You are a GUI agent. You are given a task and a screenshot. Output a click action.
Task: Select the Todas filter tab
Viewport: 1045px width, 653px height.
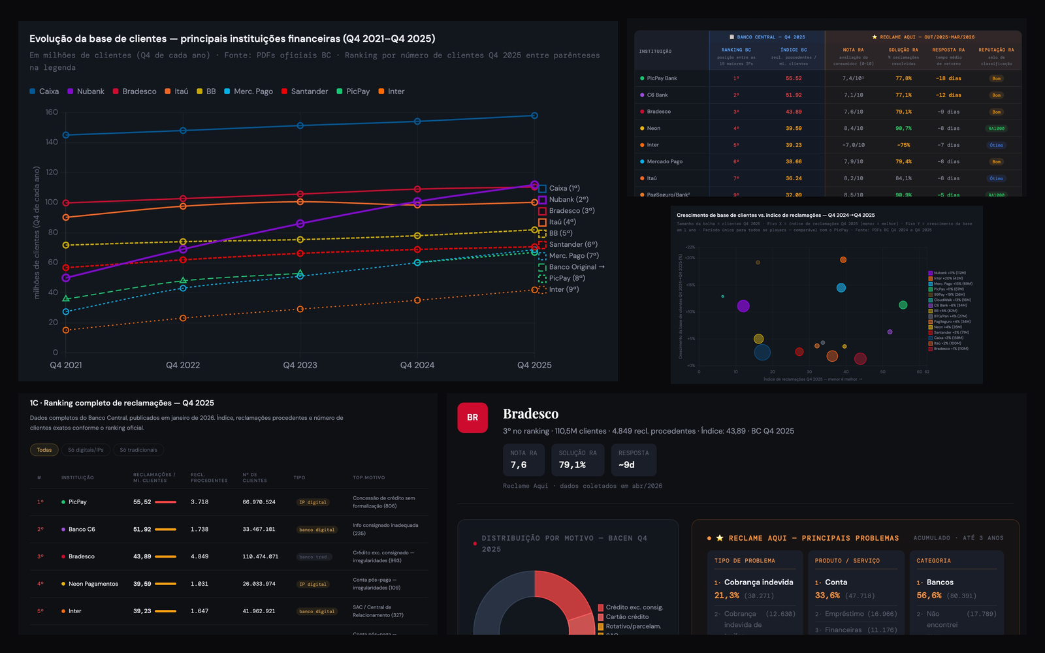(44, 450)
